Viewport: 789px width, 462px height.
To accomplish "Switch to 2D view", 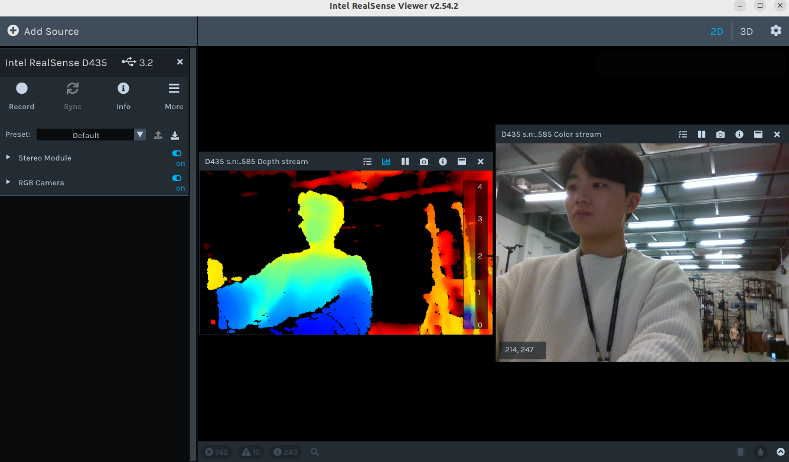I will 716,32.
